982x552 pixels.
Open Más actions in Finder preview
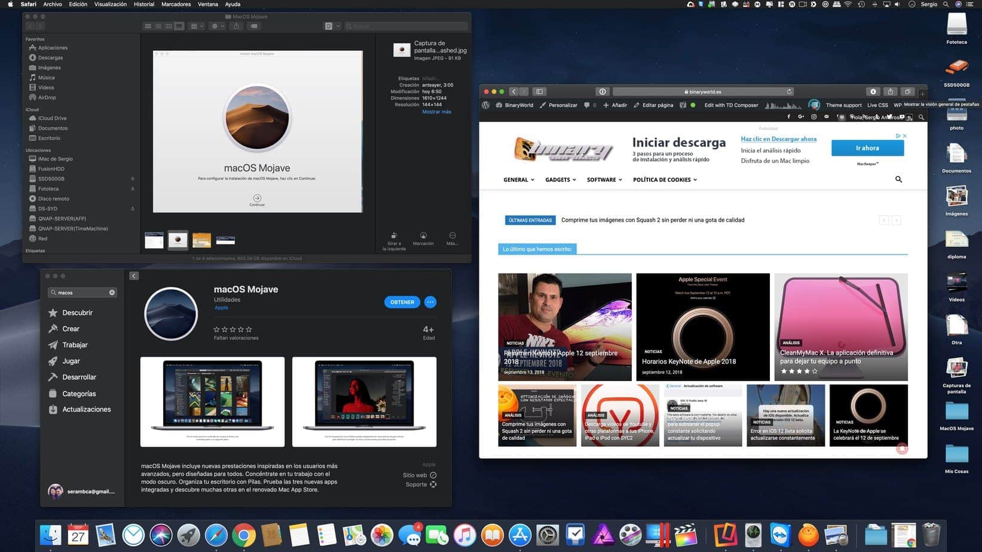point(452,238)
